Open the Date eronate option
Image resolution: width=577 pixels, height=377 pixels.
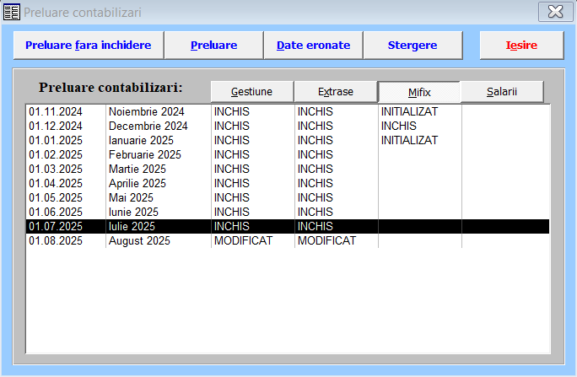click(313, 46)
